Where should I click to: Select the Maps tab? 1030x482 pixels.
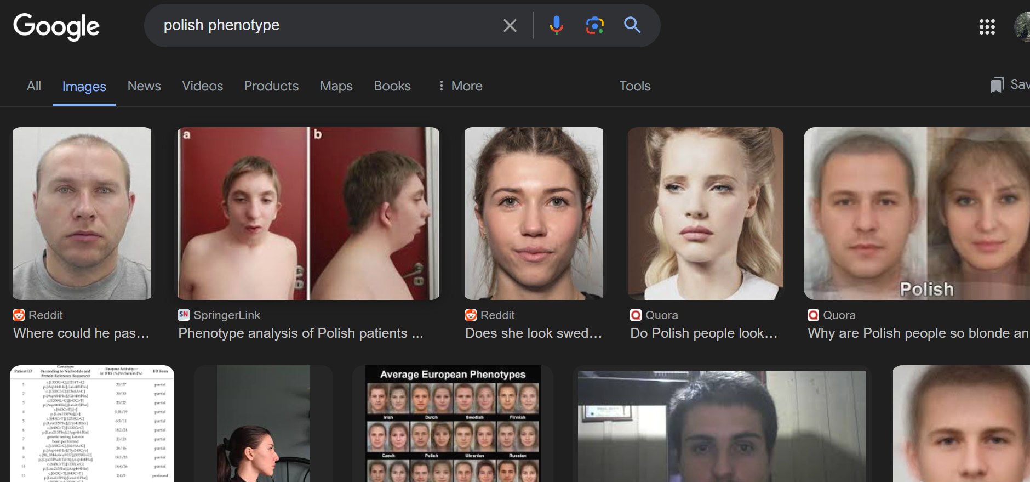tap(336, 86)
